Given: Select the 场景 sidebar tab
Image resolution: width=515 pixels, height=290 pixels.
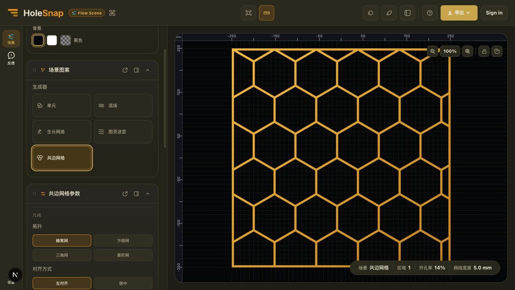Looking at the screenshot, I should point(11,39).
